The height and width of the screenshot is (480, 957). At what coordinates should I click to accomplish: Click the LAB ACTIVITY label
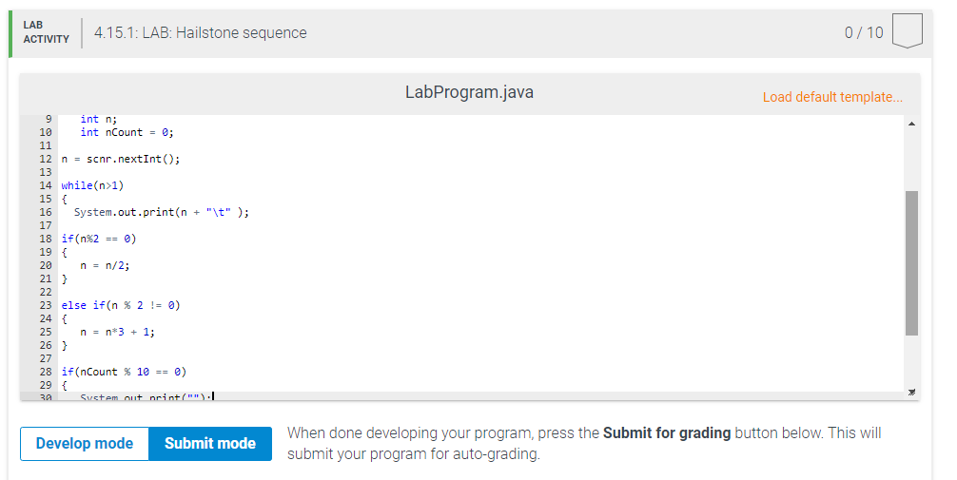pyautogui.click(x=46, y=31)
